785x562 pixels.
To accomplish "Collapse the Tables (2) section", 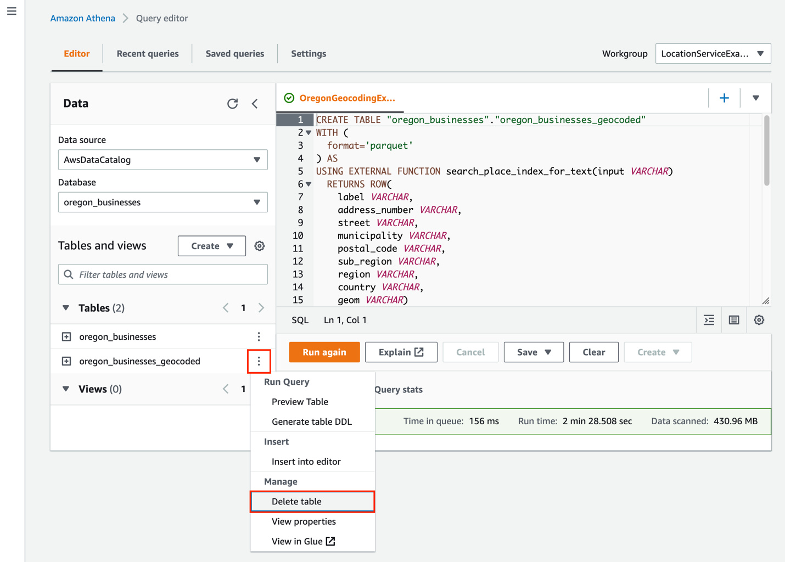I will tap(65, 308).
